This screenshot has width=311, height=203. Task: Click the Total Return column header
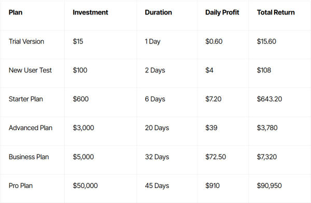click(x=276, y=12)
